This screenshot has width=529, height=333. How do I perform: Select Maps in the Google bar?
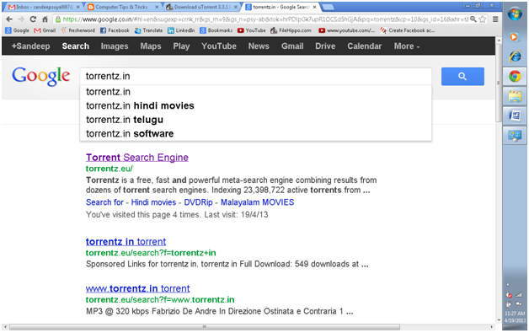coord(151,46)
